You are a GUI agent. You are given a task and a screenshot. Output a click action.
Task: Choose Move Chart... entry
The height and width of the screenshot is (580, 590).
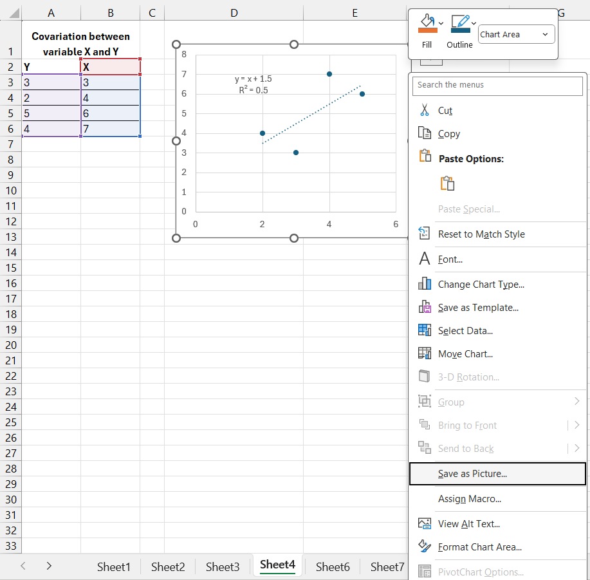tap(465, 354)
